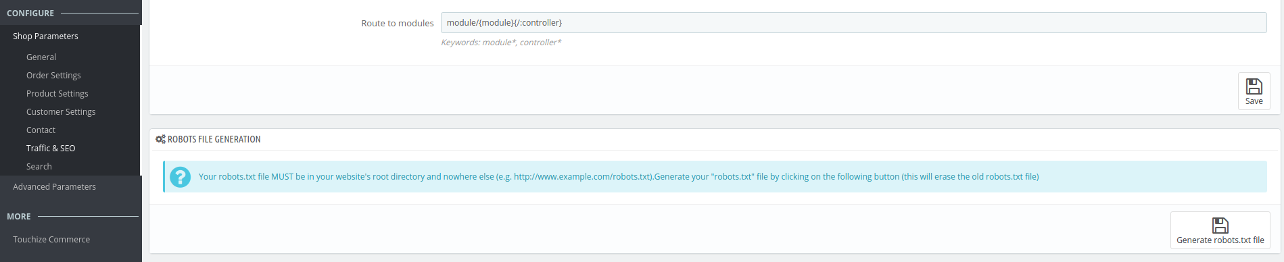This screenshot has height=262, width=1284.
Task: Click the Route to modules input field
Action: 853,22
